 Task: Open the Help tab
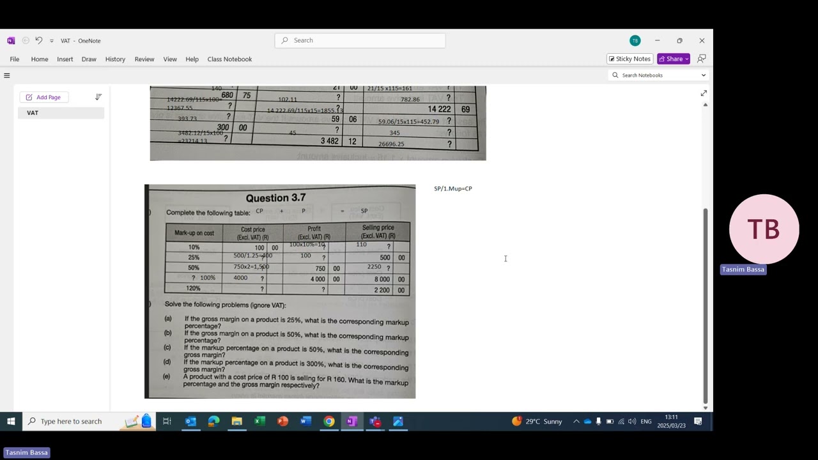192,59
